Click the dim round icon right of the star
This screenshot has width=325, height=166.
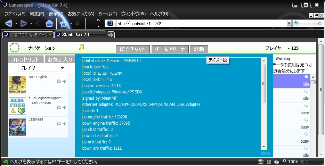(78, 23)
